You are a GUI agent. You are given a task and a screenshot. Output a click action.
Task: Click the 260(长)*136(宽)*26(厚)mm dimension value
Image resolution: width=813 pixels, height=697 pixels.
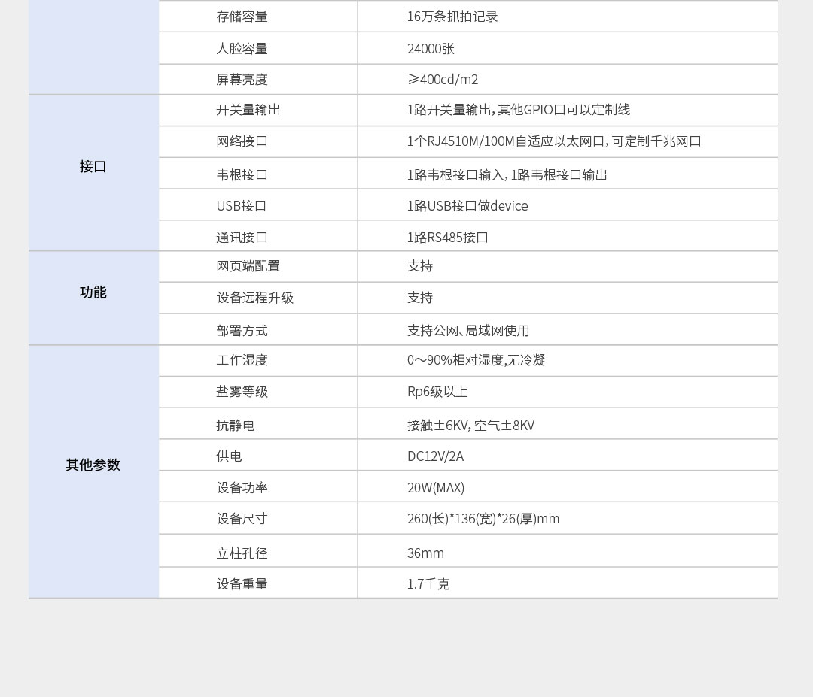coord(483,519)
